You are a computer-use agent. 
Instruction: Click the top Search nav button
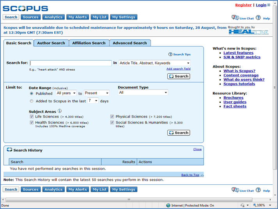click(11, 17)
